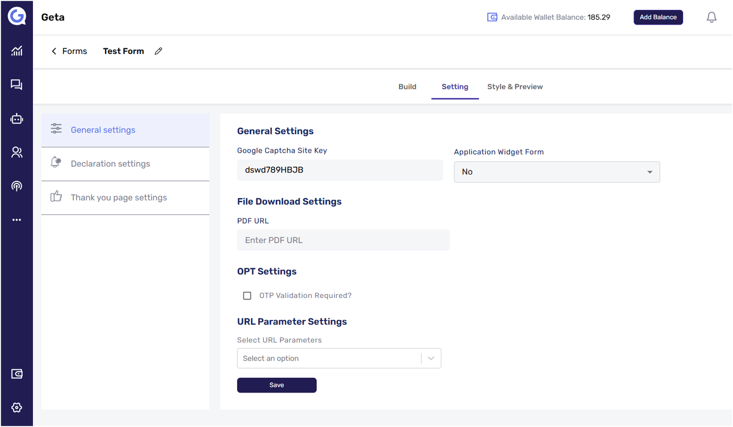Click the pencil icon to rename Test Form
733x427 pixels.
coord(159,51)
